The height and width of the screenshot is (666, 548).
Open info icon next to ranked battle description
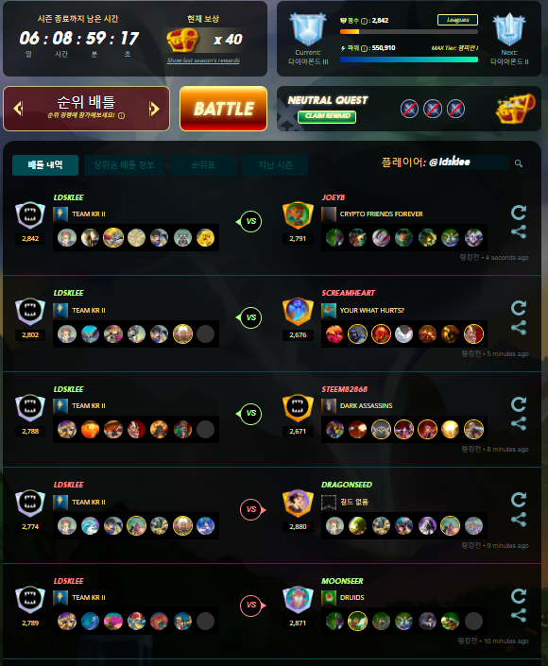(x=122, y=115)
